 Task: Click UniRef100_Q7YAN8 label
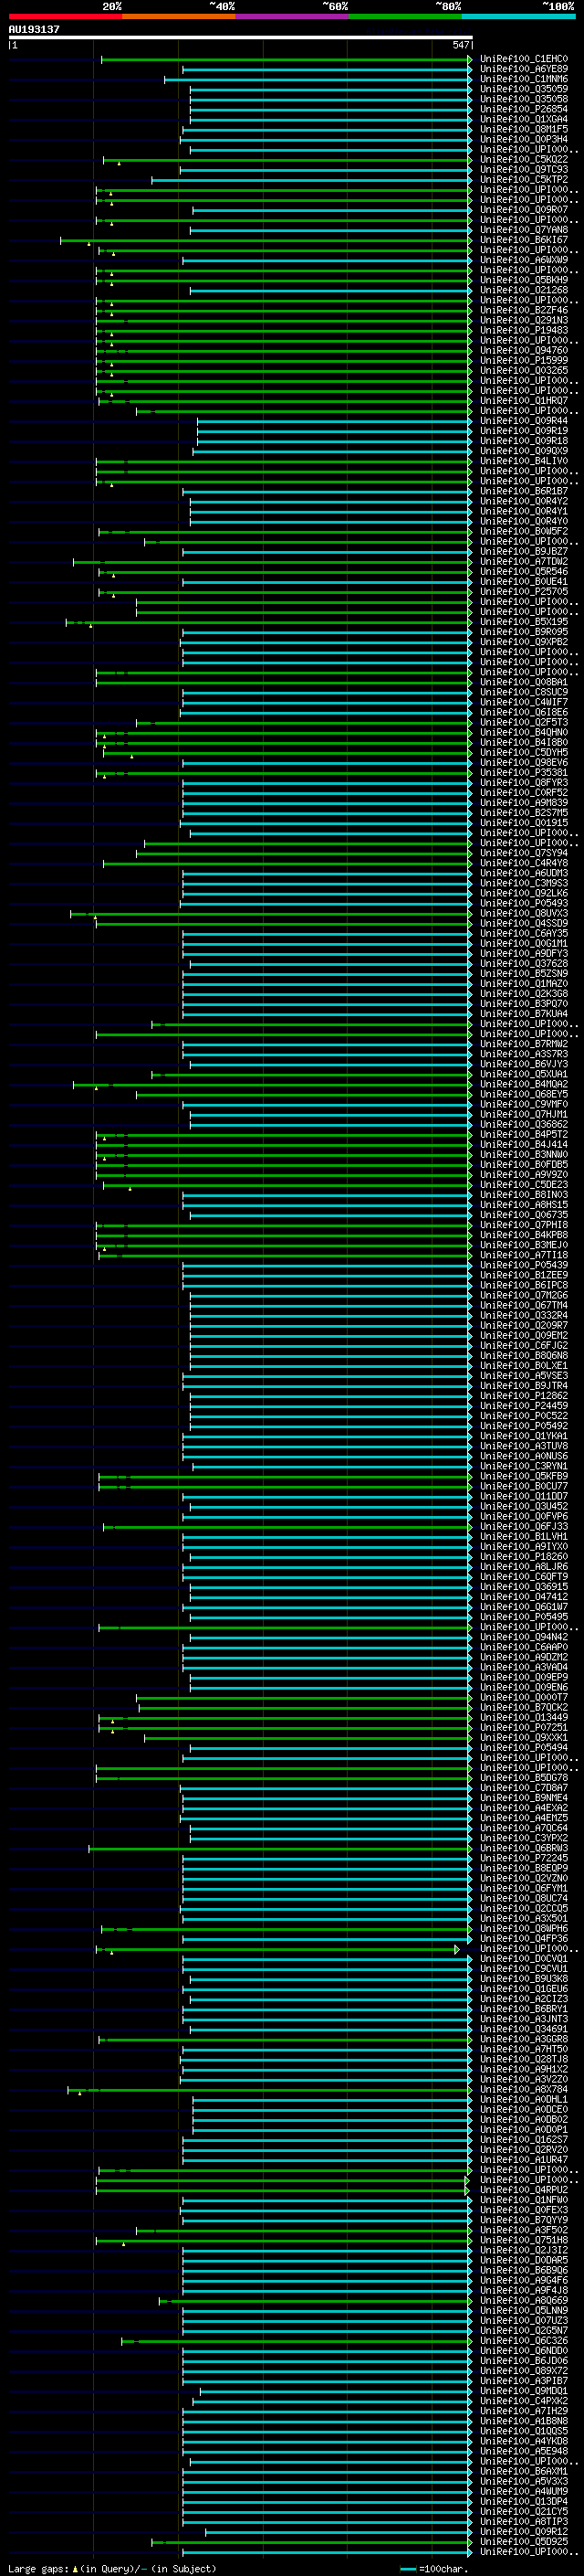(524, 230)
